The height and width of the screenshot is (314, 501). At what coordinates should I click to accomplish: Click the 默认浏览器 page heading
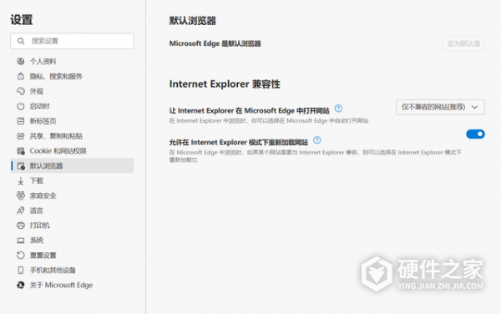(193, 21)
